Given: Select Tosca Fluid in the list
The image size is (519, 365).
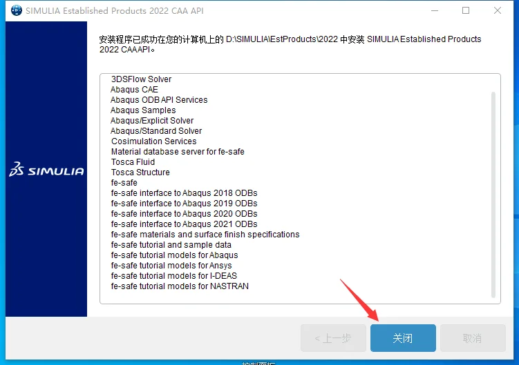Looking at the screenshot, I should [x=133, y=162].
